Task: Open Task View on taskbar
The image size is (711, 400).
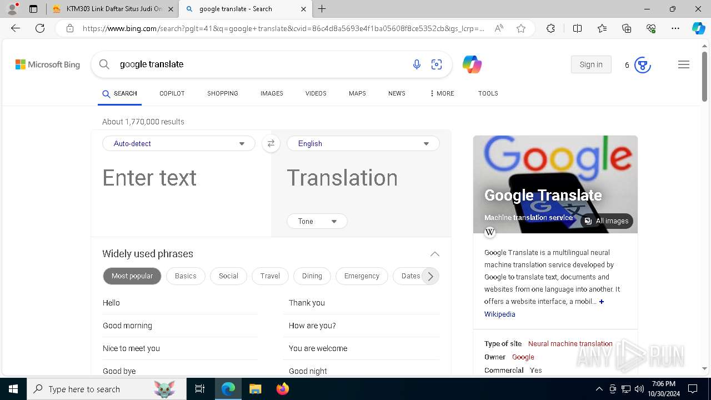Action: pos(200,389)
